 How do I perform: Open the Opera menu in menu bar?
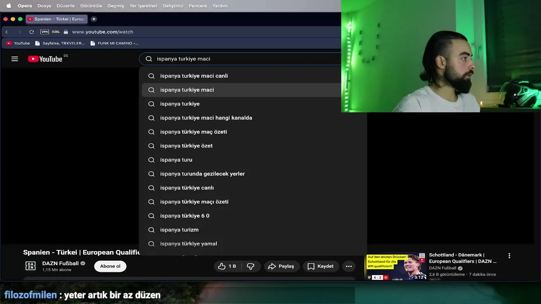(25, 6)
